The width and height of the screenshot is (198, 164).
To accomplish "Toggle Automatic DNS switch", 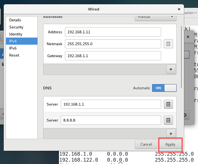I will [164, 88].
